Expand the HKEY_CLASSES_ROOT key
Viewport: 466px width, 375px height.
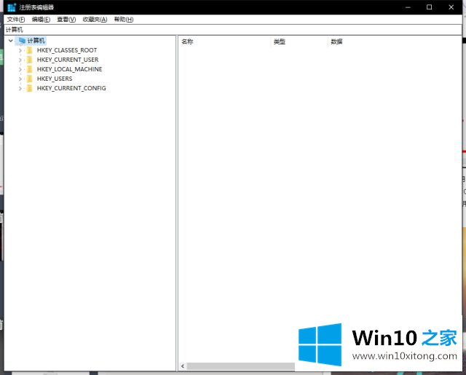pyautogui.click(x=20, y=50)
